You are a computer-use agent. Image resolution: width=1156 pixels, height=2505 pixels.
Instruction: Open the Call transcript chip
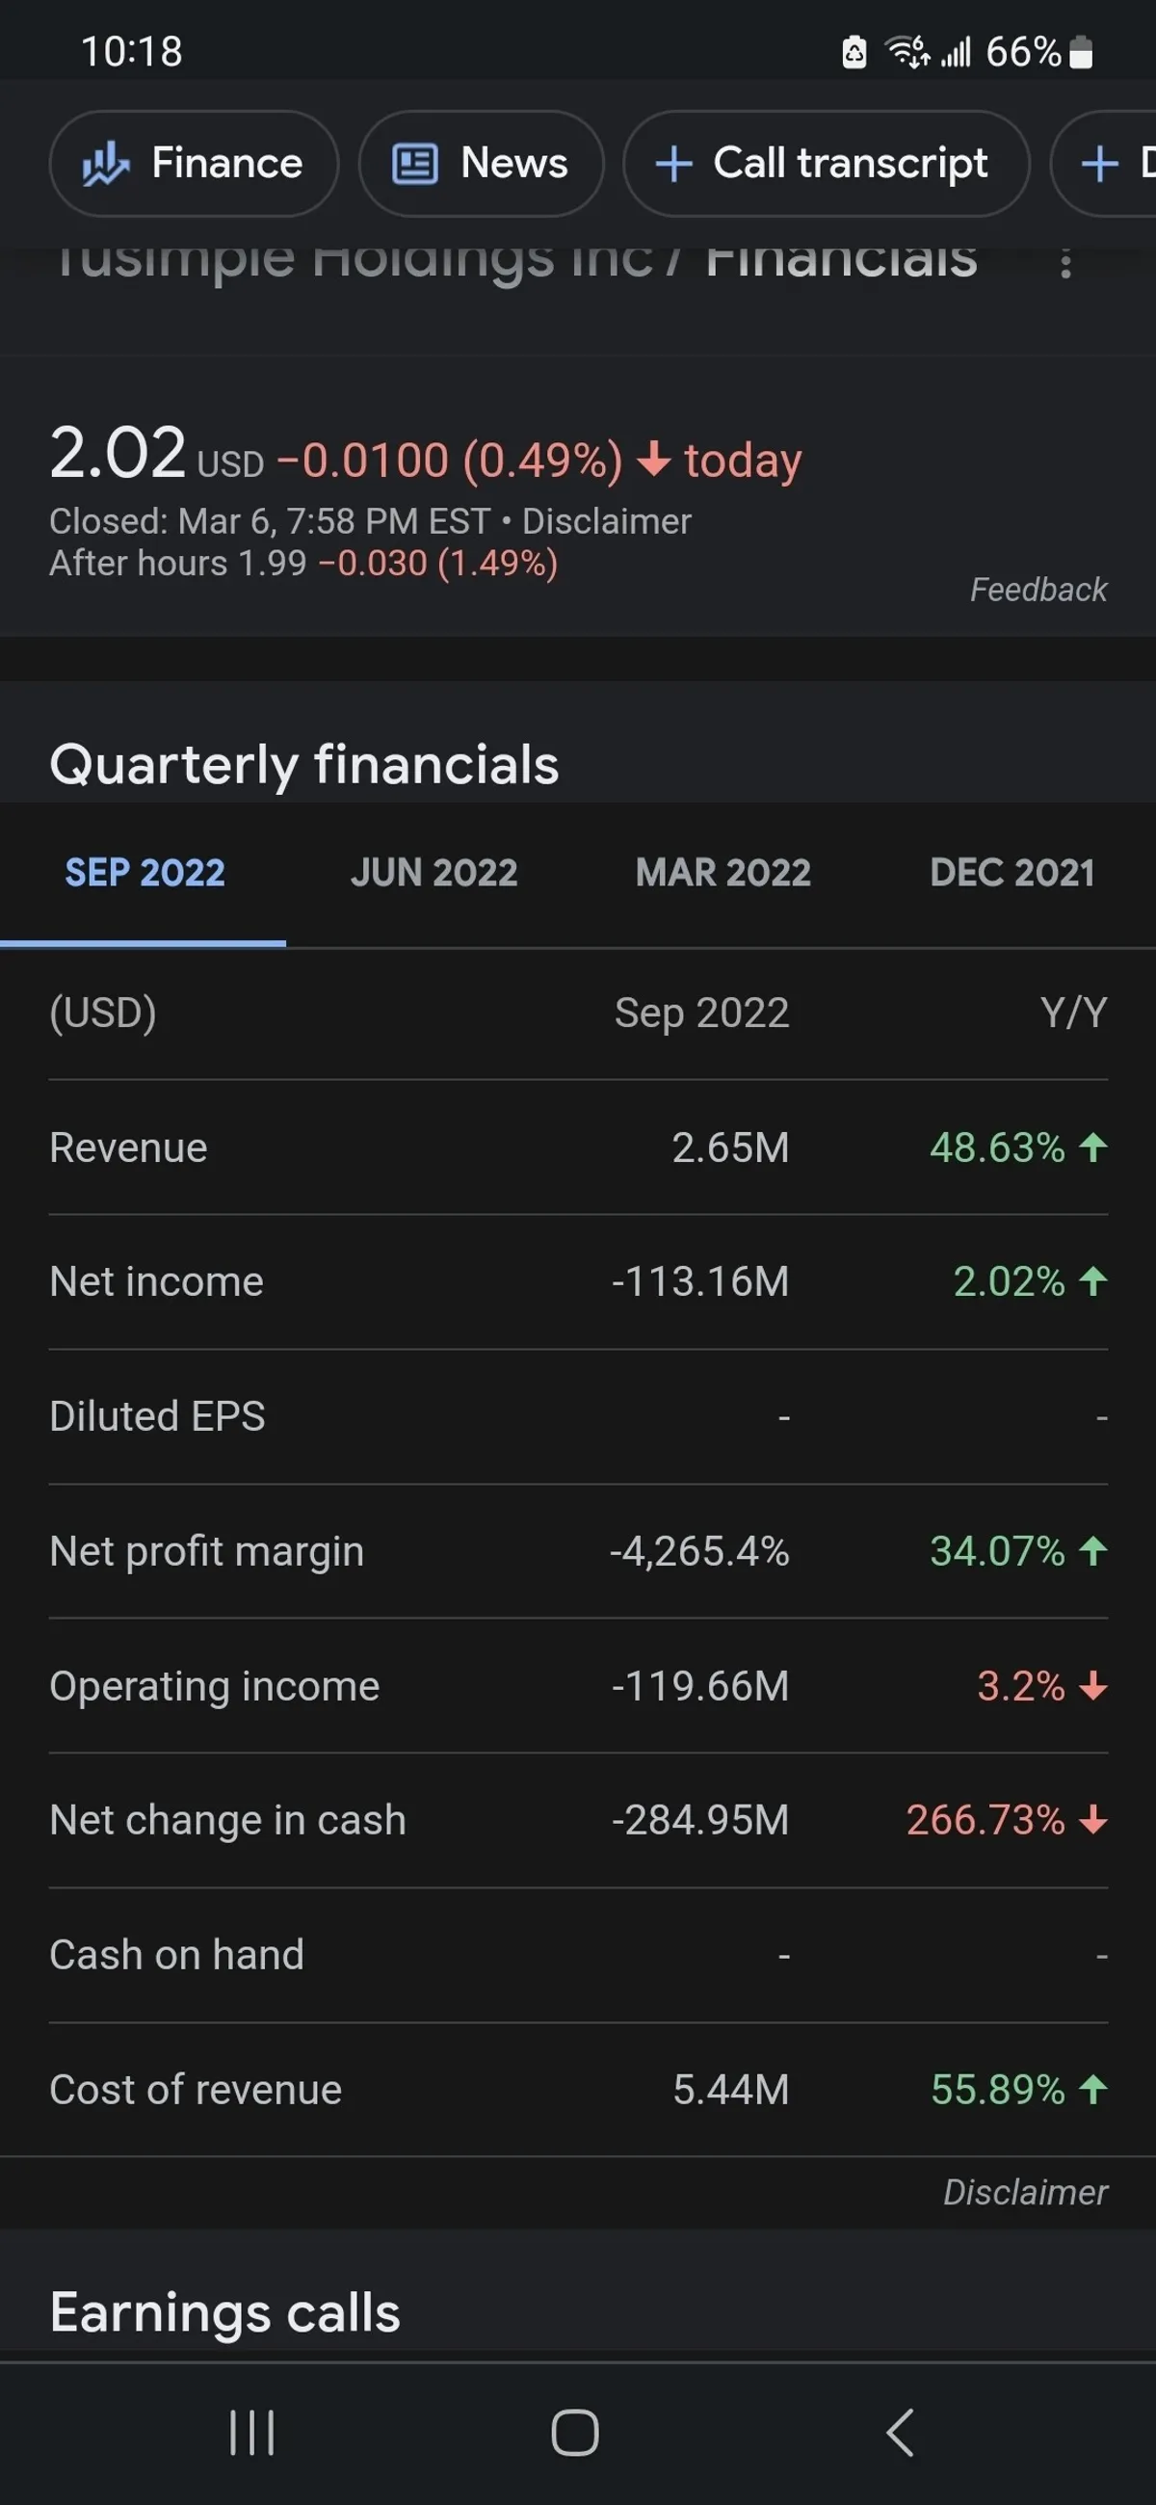pos(826,164)
